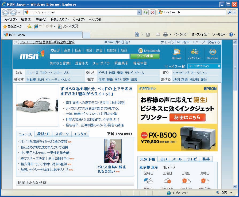Switch to the 路線 widget tab
Viewport: 239px width, 197px height.
click(206, 159)
